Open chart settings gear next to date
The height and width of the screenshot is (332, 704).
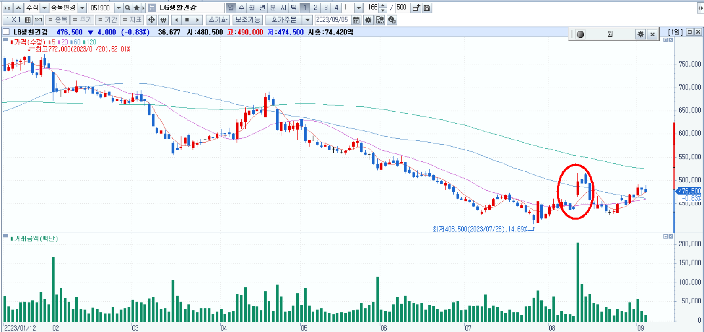coord(368,20)
